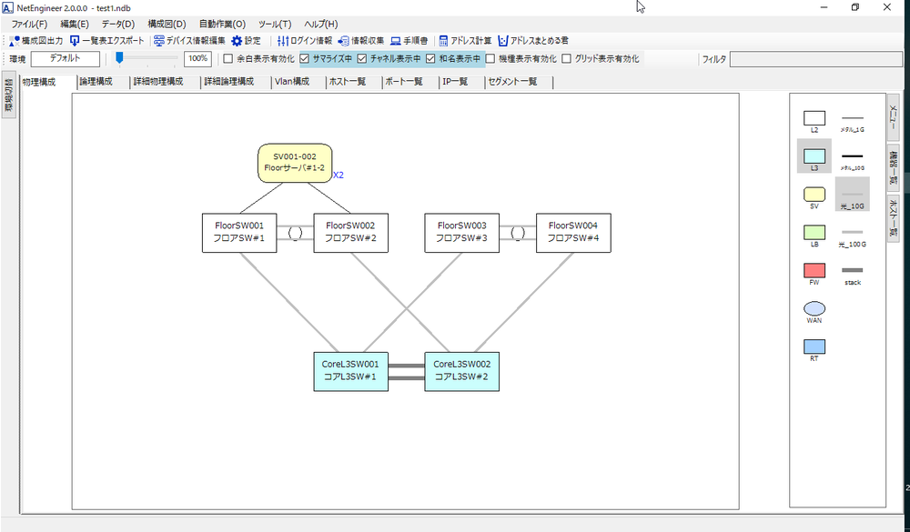Uncheck the サマライズ中 checkbox

[x=305, y=59]
